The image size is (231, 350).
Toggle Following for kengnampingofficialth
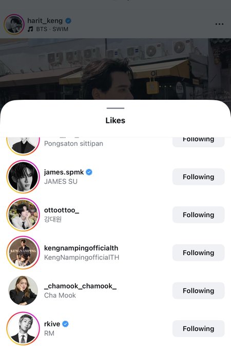[x=198, y=253]
